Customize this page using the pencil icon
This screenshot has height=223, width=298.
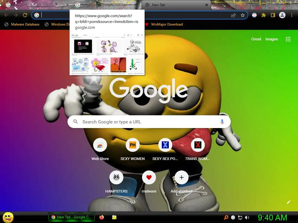tap(288, 202)
